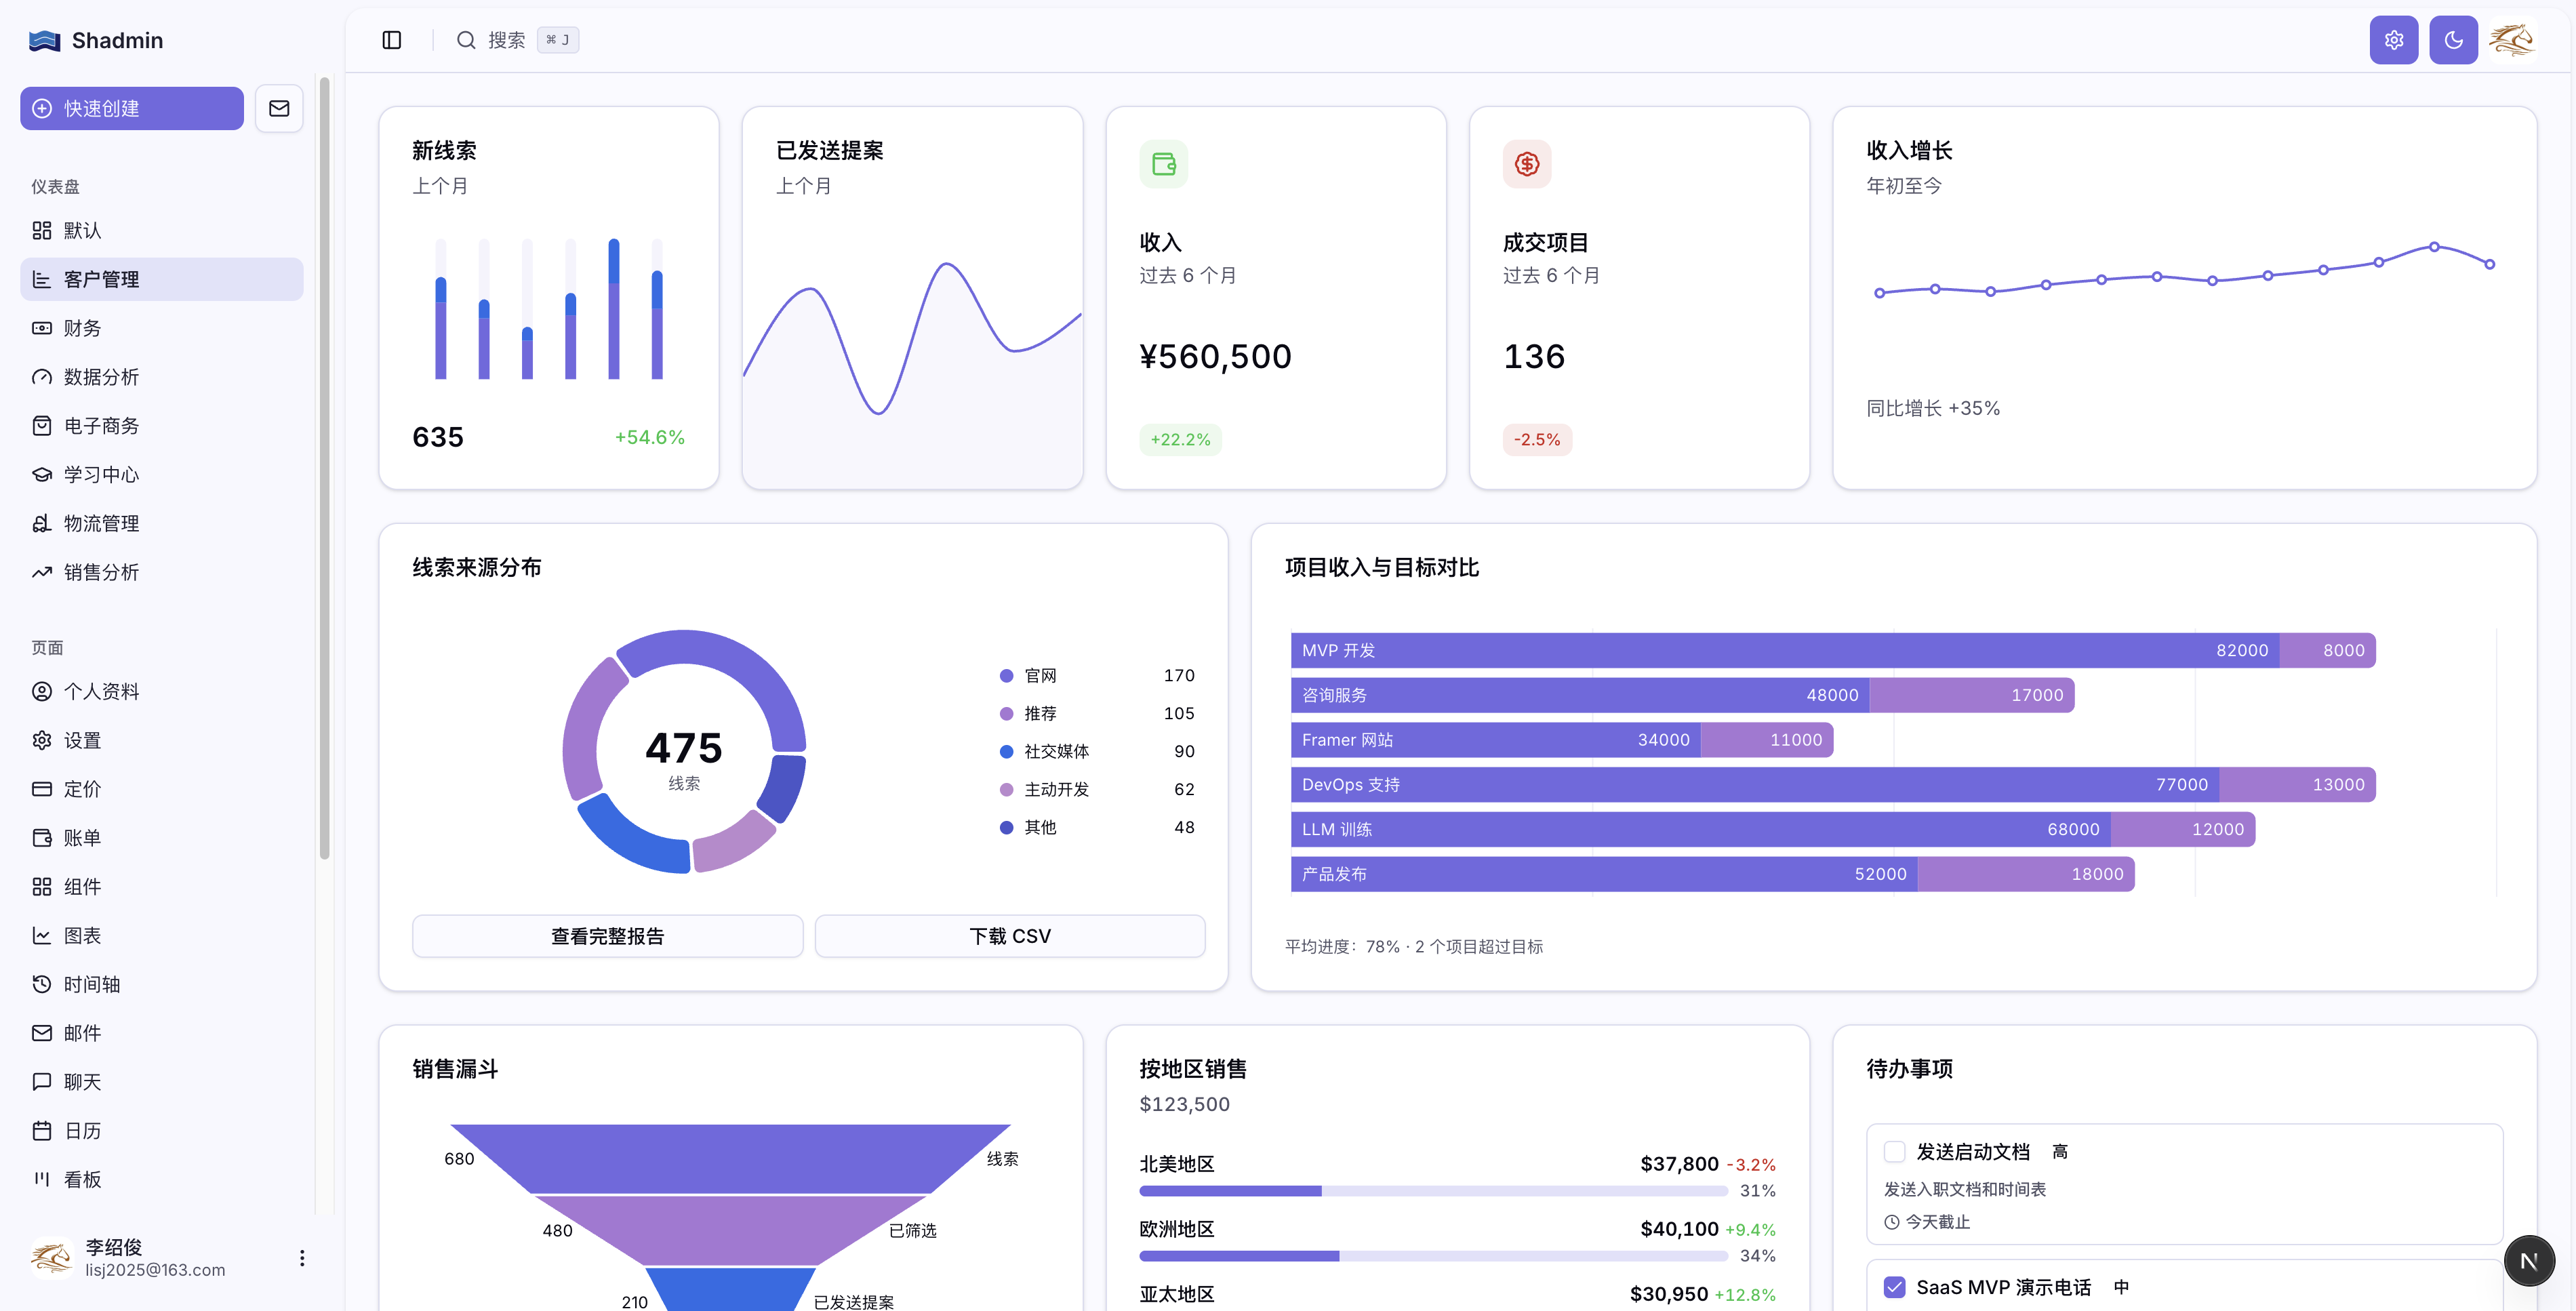Click the 查看完整报告 button
The height and width of the screenshot is (1311, 2576).
(607, 936)
